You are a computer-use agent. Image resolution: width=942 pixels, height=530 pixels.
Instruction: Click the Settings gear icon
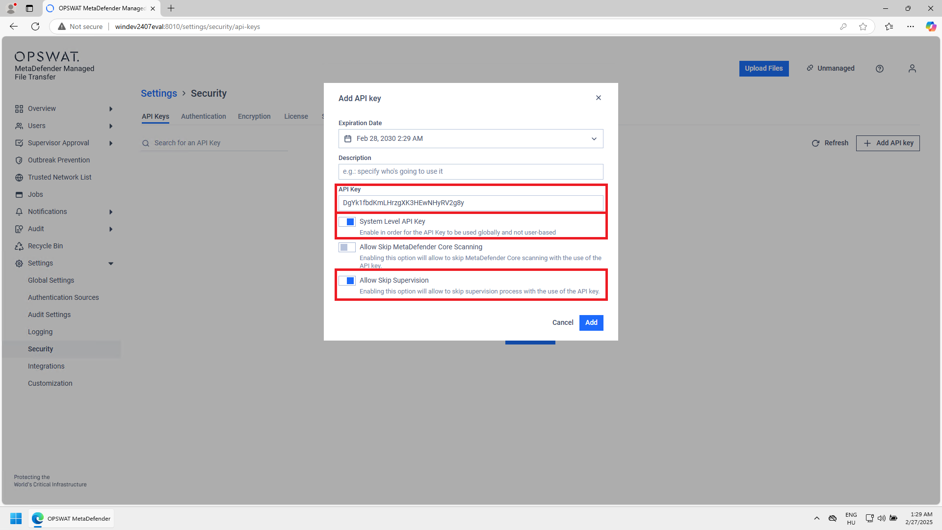[19, 264]
